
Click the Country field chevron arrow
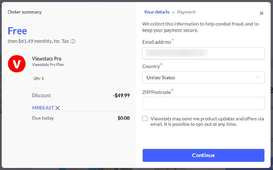tap(257, 78)
